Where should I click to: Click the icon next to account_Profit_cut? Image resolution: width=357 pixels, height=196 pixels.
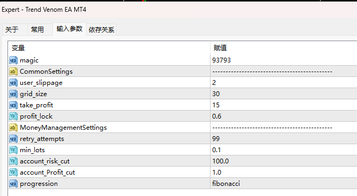[x=13, y=173]
